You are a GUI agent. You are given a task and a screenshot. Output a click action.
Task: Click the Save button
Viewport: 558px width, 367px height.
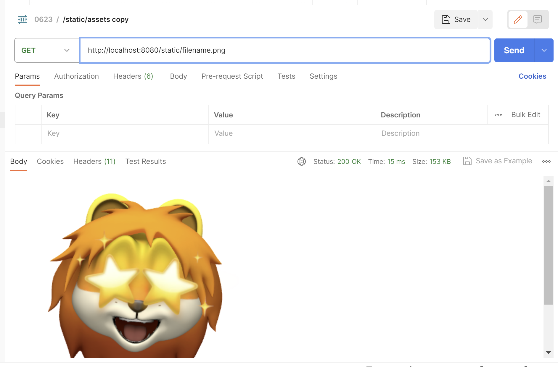pyautogui.click(x=456, y=20)
